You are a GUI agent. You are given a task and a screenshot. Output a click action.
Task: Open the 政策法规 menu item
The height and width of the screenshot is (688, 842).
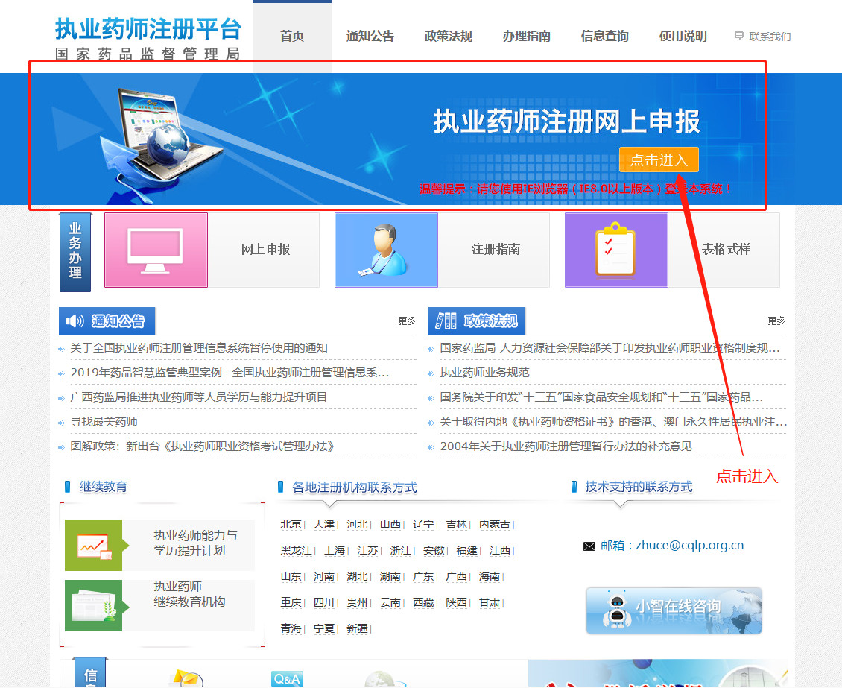[x=449, y=36]
